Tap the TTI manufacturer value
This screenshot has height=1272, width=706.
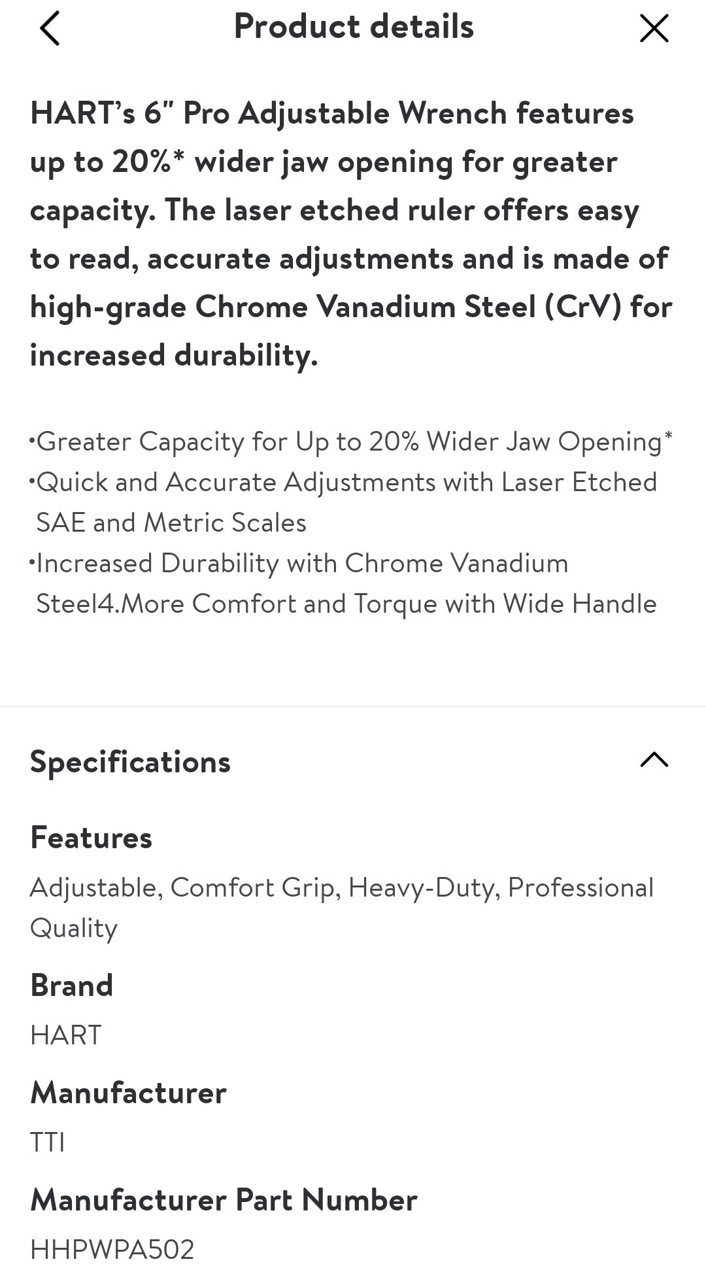coord(48,1143)
